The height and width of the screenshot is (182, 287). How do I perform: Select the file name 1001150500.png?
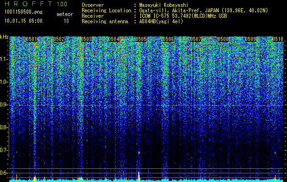pyautogui.click(x=24, y=12)
